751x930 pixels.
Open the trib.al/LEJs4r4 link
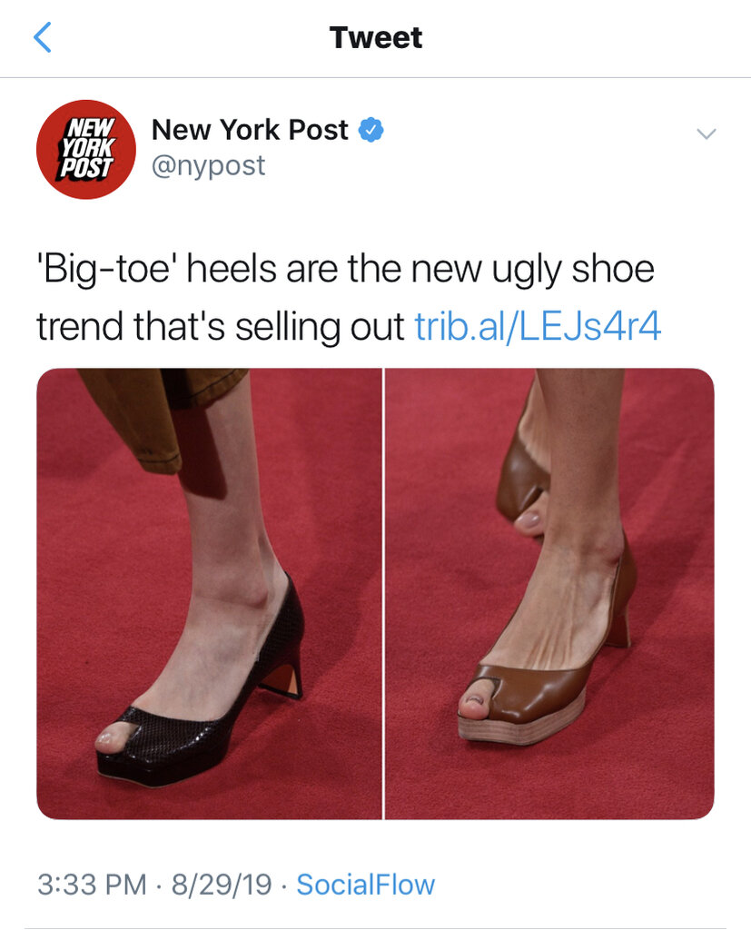tap(538, 326)
